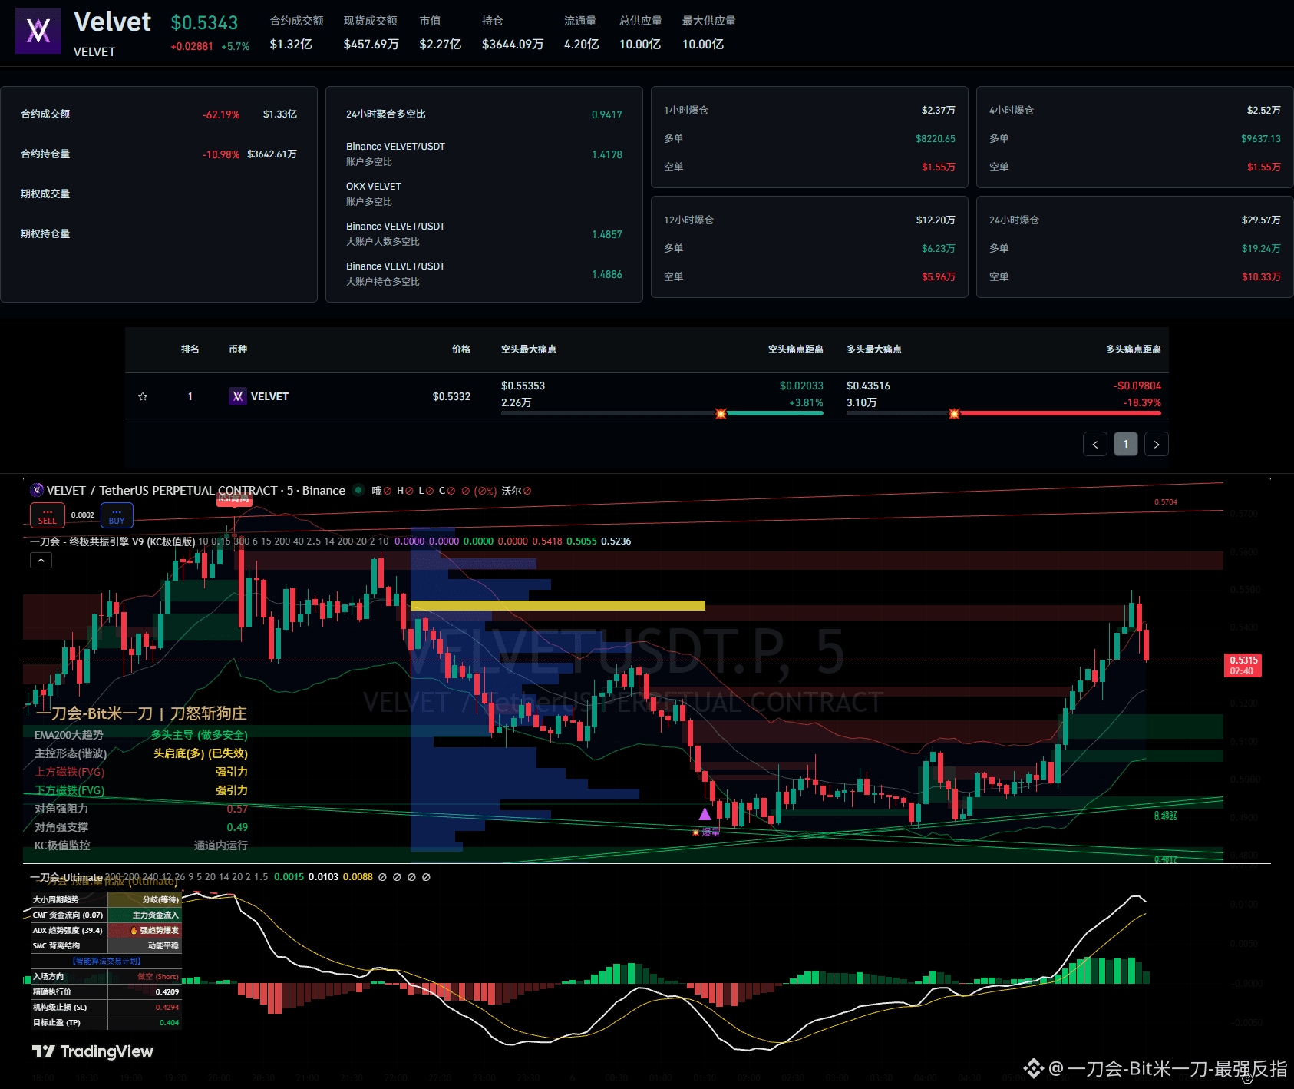Click the short pain price $0.55353
This screenshot has width=1294, height=1089.
(523, 386)
